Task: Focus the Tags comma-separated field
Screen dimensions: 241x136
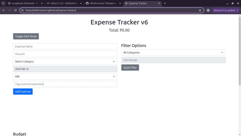Action: coord(65,84)
